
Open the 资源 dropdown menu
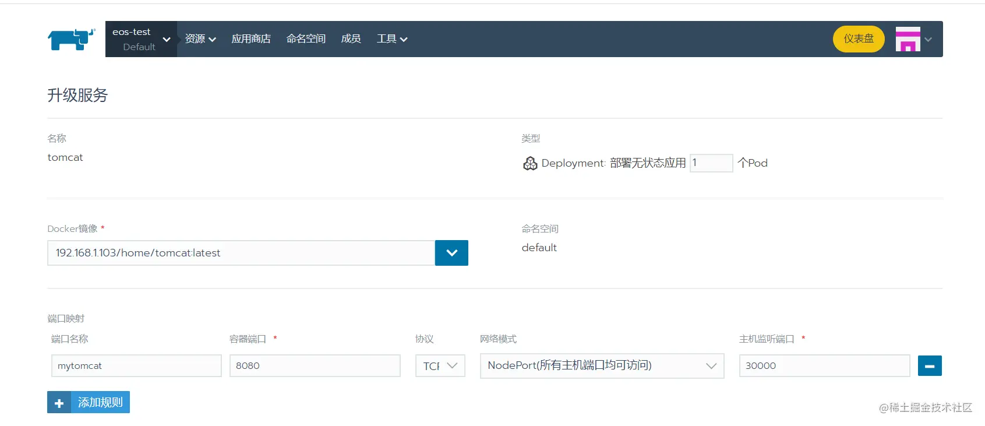200,39
